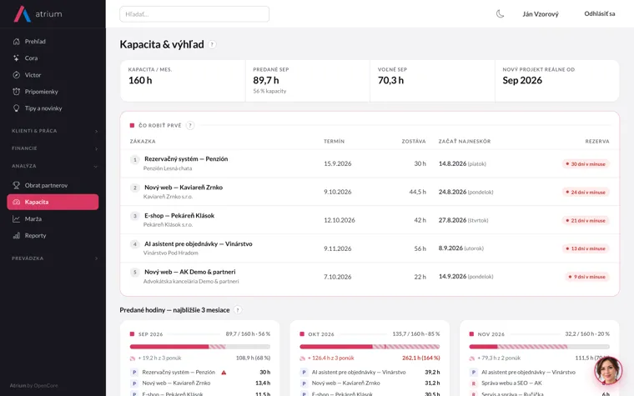Click +79,3 h z 2 ponúk text
The image size is (634, 396).
499,358
